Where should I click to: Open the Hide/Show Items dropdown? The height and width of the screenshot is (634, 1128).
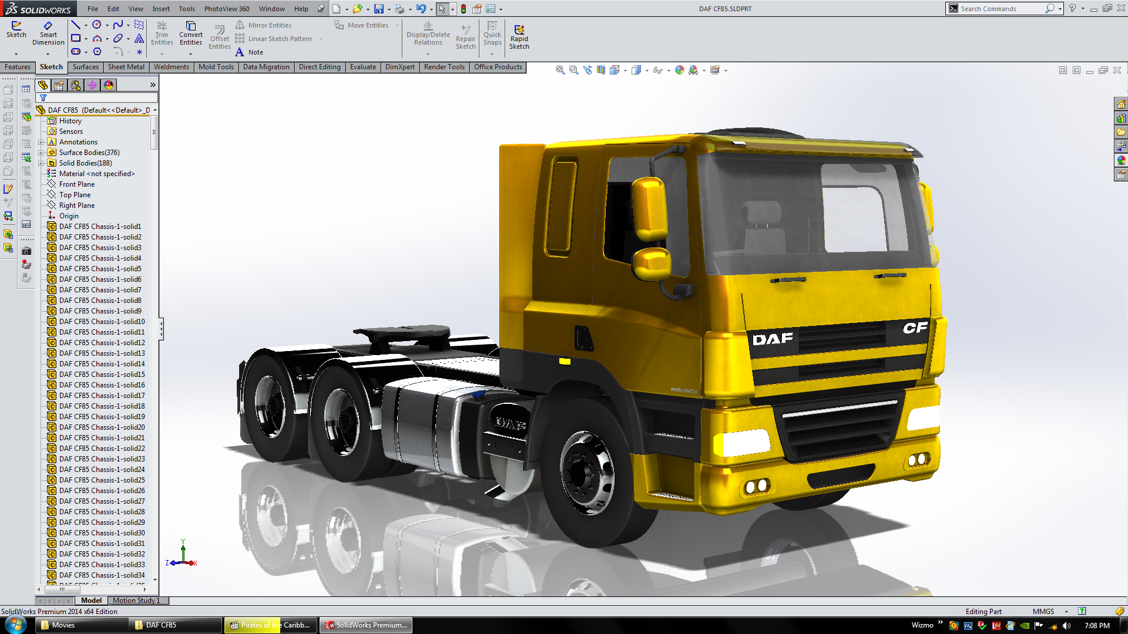click(x=669, y=70)
